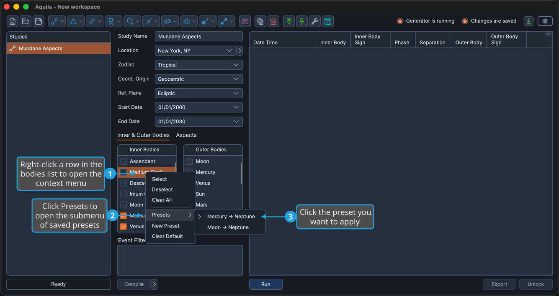Click the purple calendar 07 icon
The height and width of the screenshot is (296, 559).
point(245,21)
